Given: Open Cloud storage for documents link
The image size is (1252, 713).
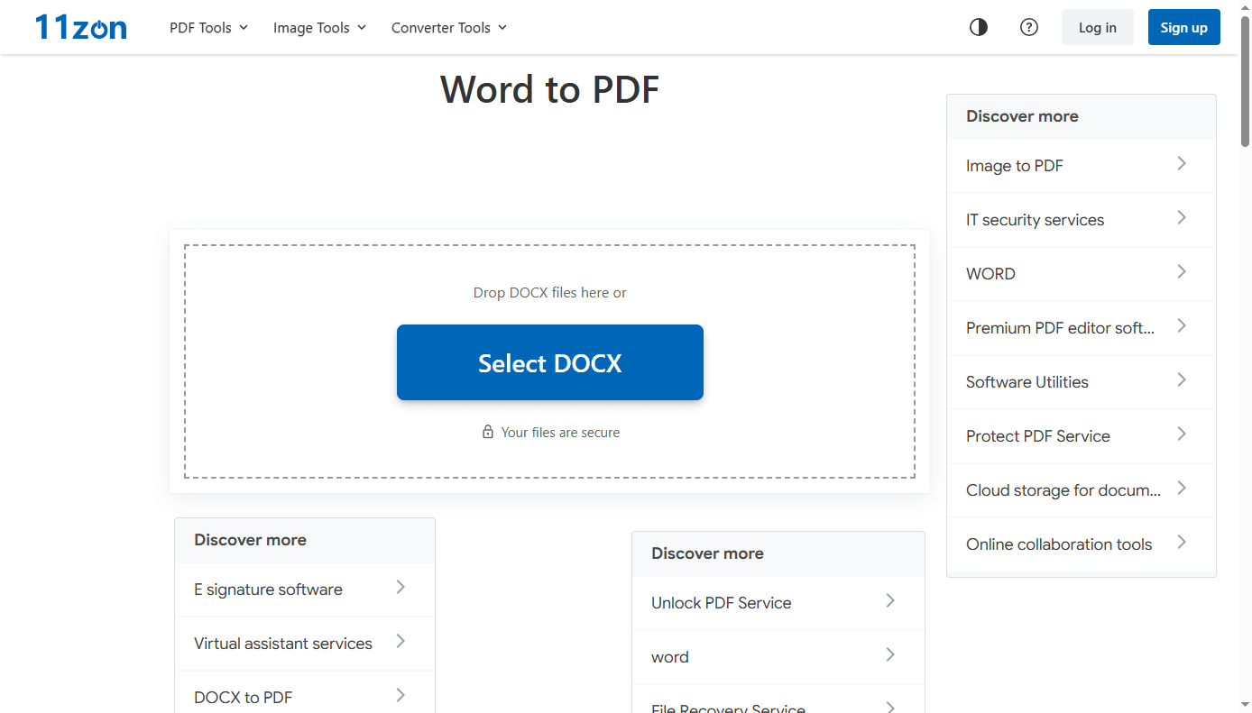Looking at the screenshot, I should pyautogui.click(x=1063, y=490).
